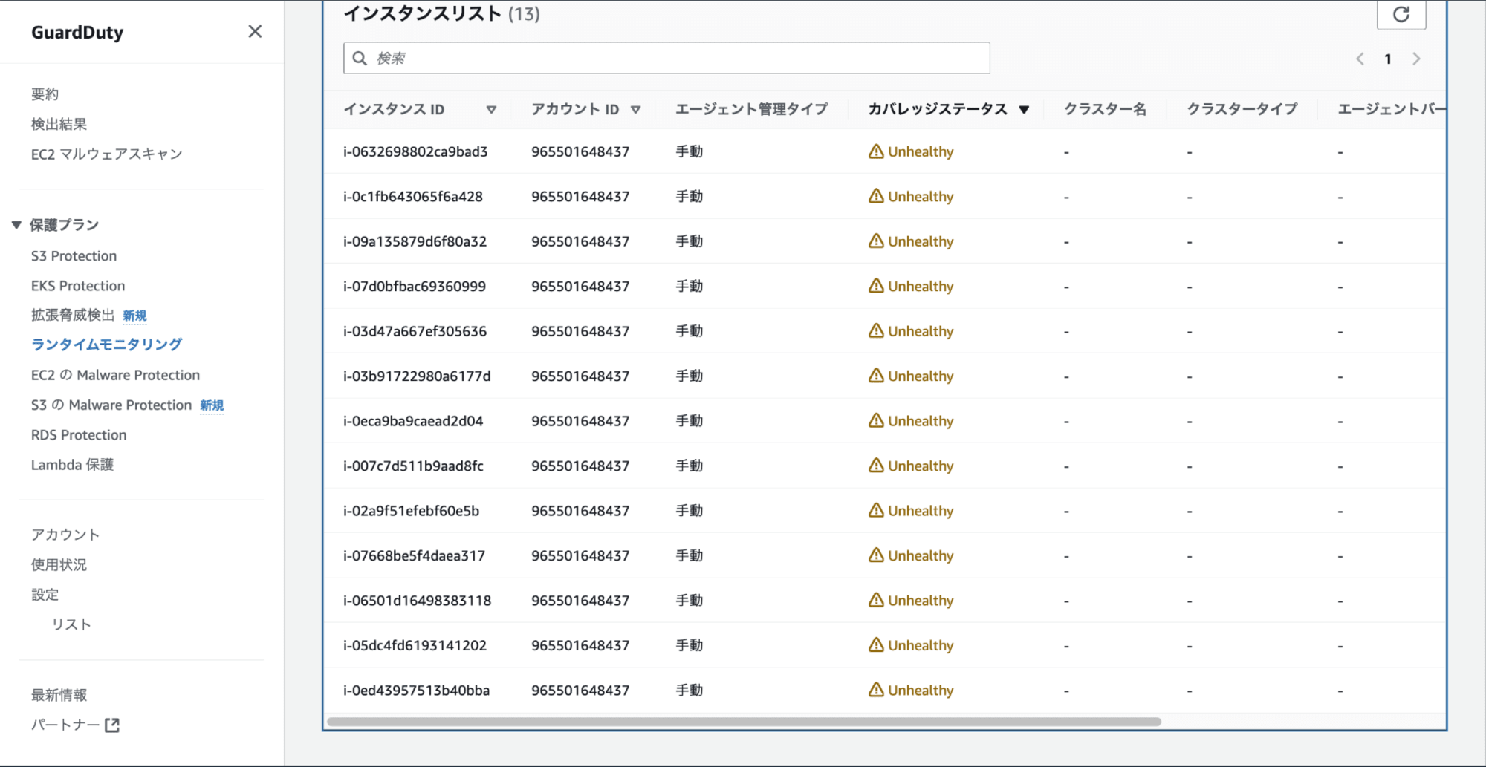
Task: Sort by カバレッジステータス column arrow
Action: click(1024, 110)
